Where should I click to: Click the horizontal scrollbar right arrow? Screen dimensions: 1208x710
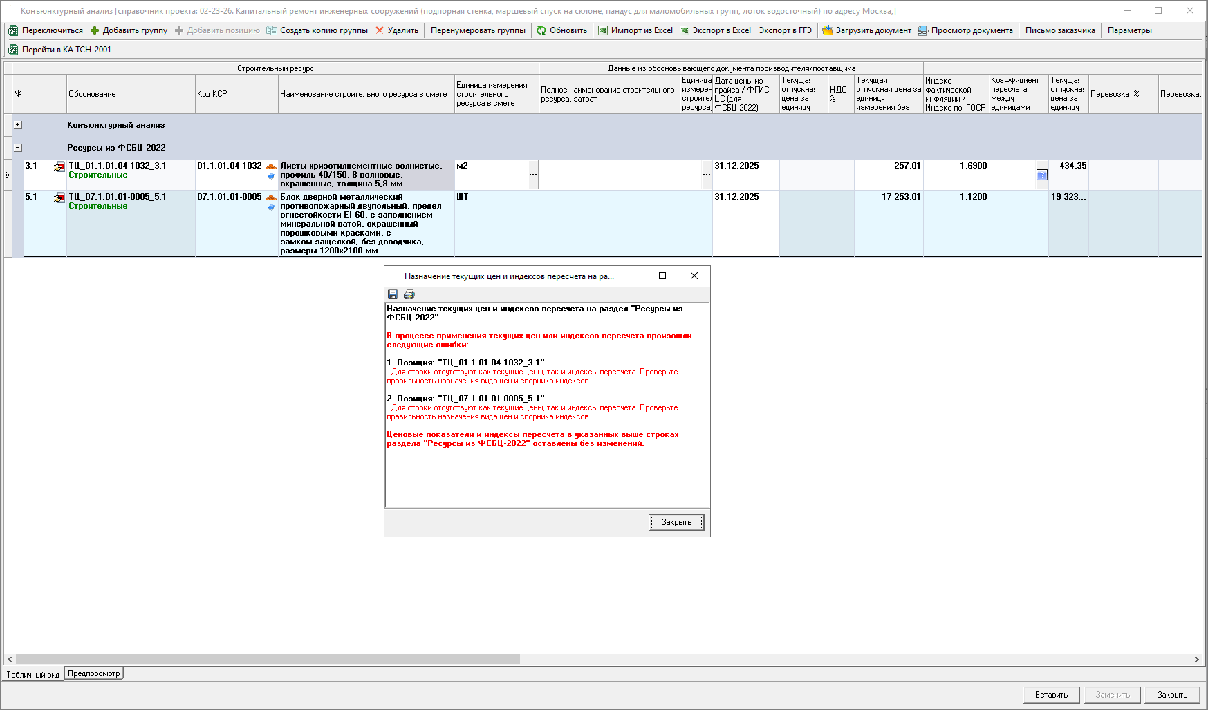(1197, 660)
